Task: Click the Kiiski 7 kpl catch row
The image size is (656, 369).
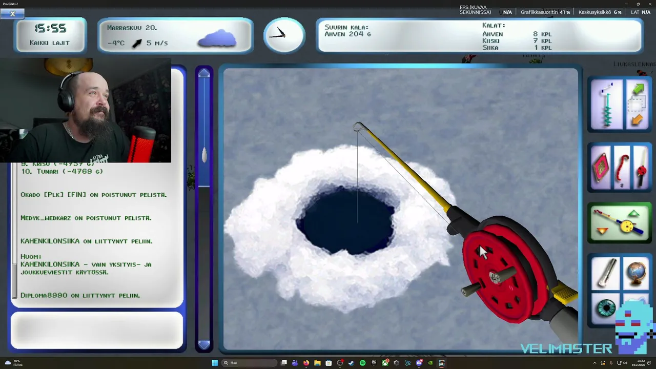Action: click(x=517, y=41)
